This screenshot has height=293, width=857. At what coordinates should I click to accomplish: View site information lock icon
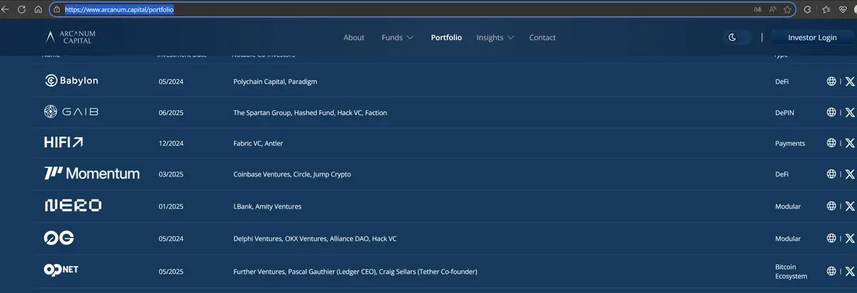pyautogui.click(x=56, y=10)
